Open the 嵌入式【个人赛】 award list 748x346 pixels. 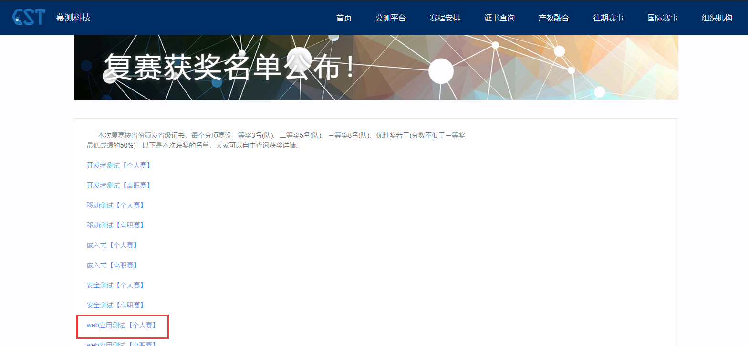pos(112,246)
